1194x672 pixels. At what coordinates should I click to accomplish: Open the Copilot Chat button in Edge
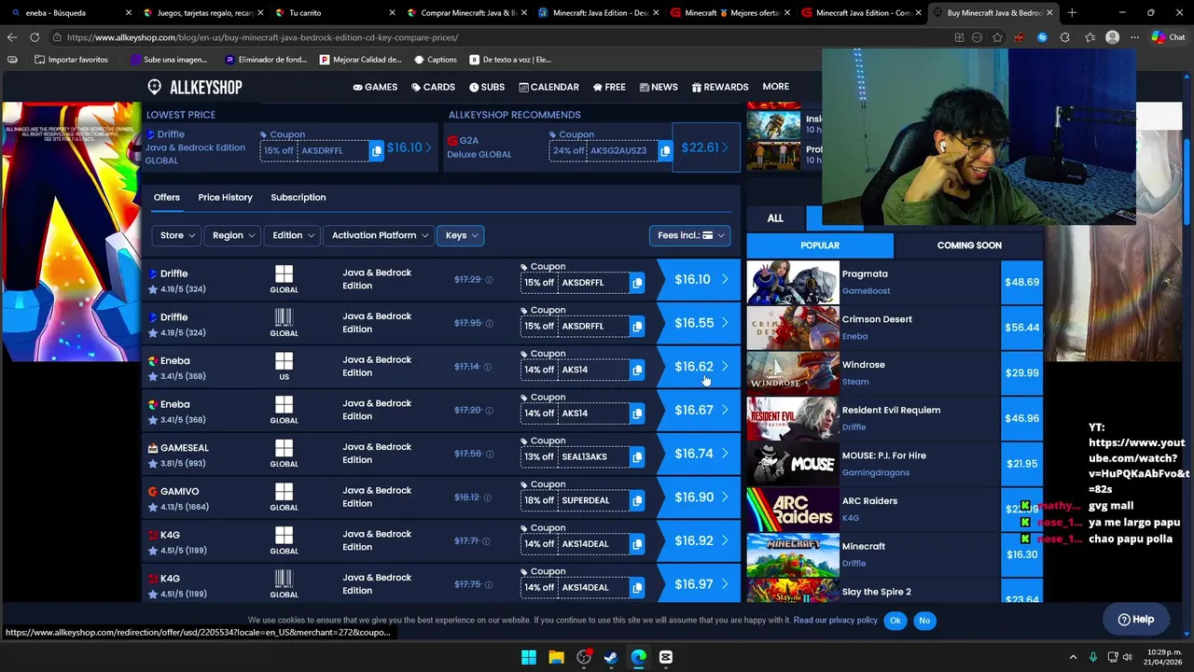point(1168,37)
